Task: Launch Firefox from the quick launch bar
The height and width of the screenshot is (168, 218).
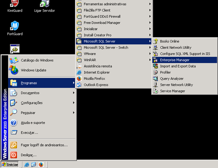Action: click(x=41, y=165)
